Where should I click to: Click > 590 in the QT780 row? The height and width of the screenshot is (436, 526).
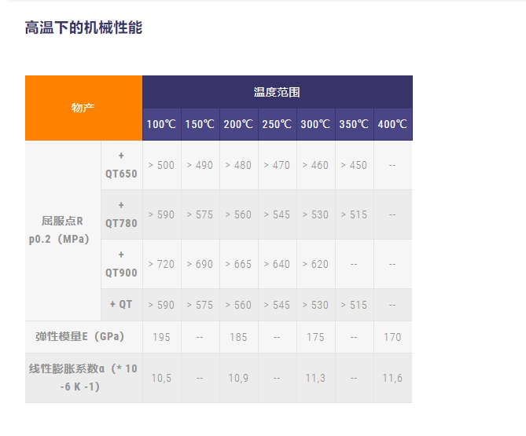click(x=162, y=214)
